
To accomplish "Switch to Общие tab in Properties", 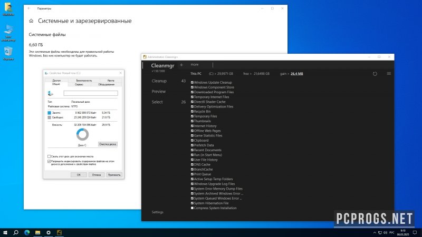I will (56, 84).
